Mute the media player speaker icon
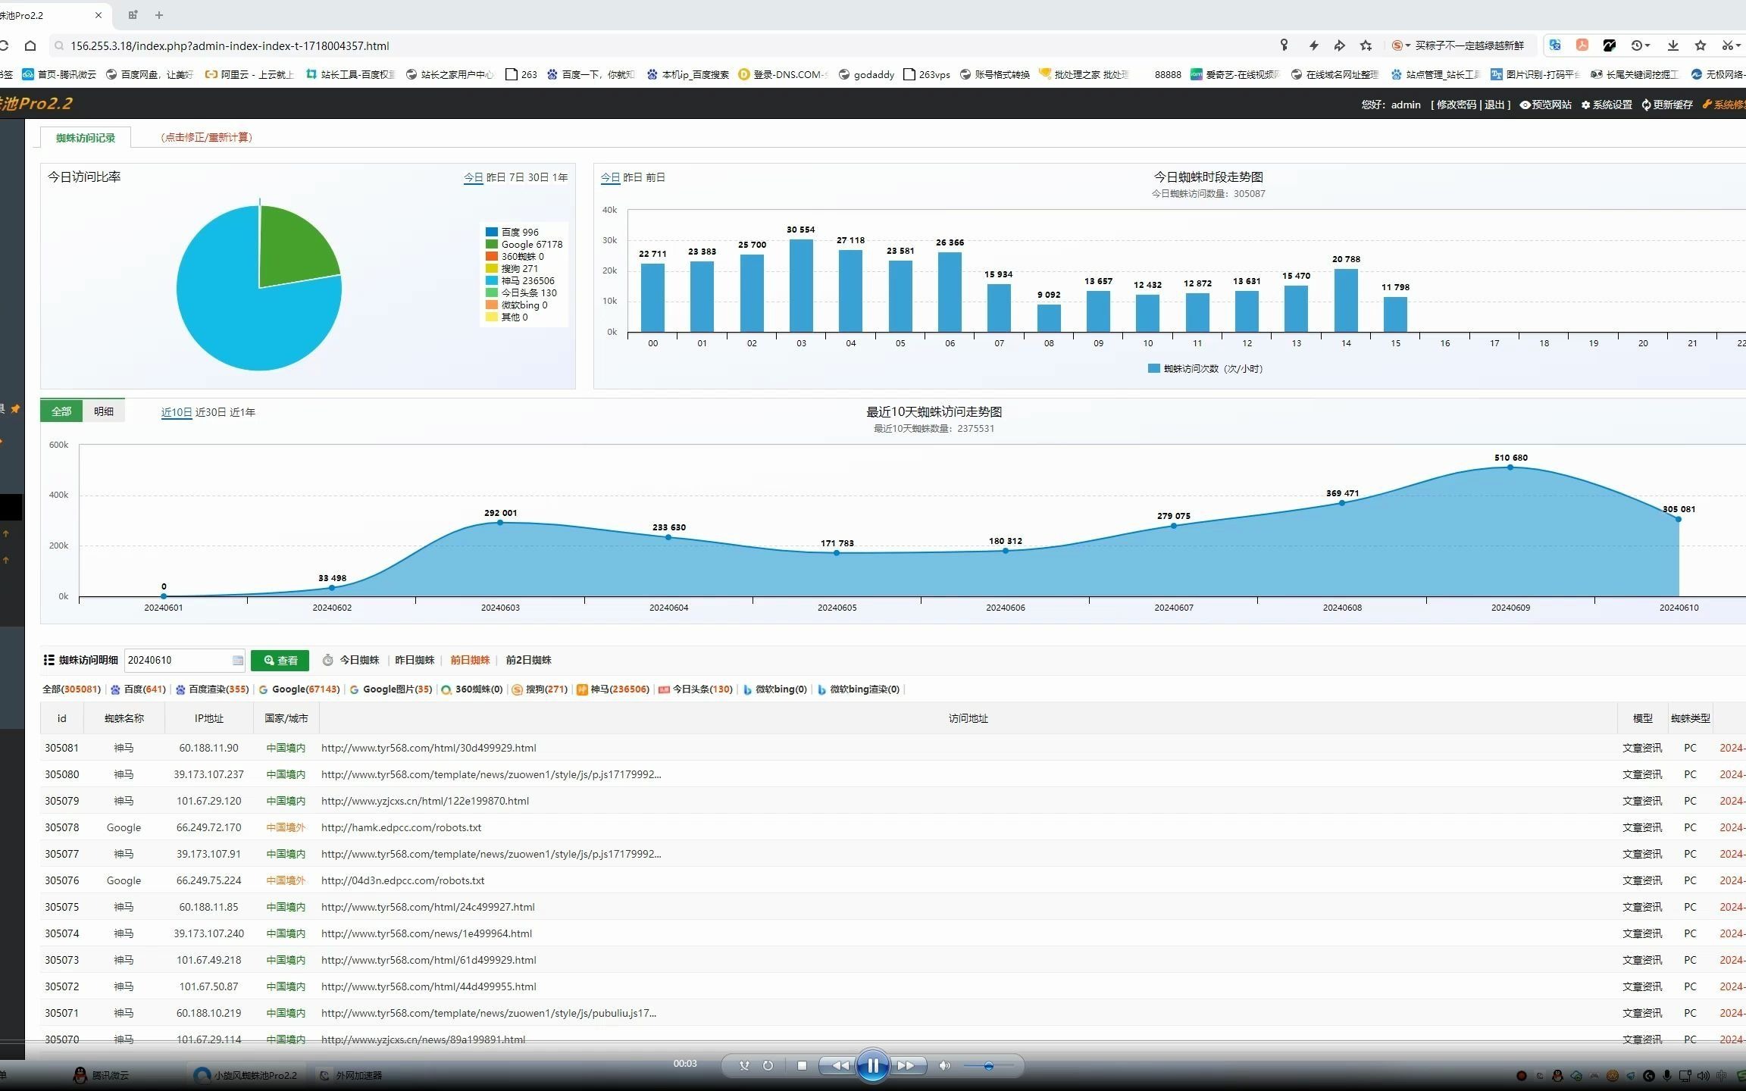 pyautogui.click(x=944, y=1066)
